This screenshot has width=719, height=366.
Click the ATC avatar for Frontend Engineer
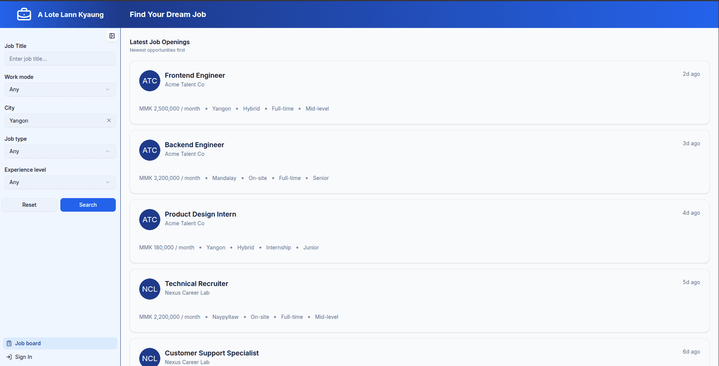pyautogui.click(x=150, y=81)
